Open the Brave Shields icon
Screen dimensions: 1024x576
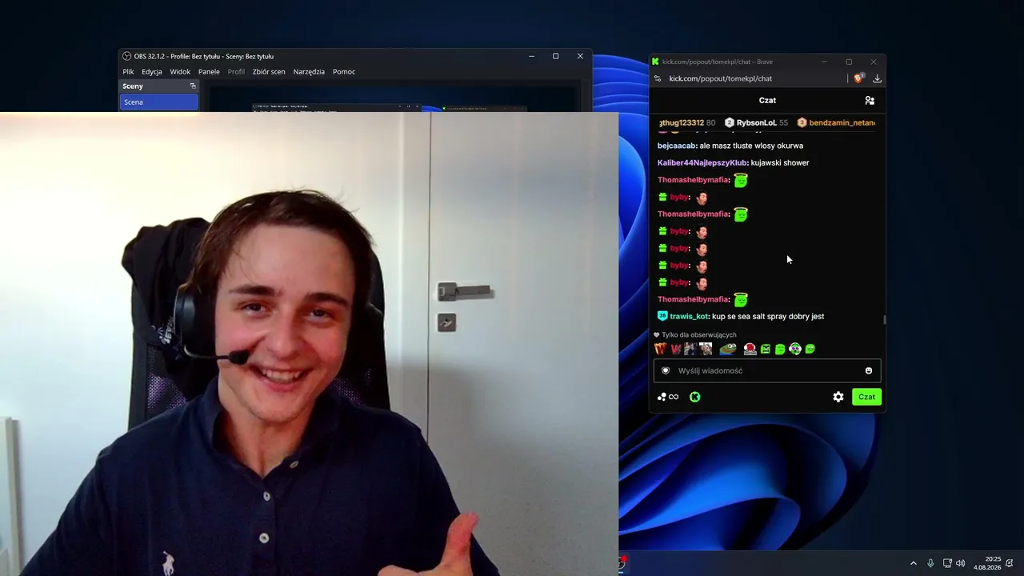858,78
